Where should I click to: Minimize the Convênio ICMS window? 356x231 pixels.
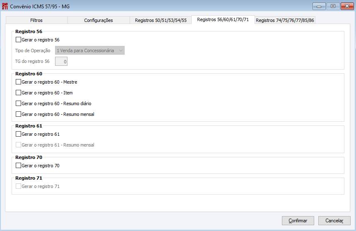point(319,6)
